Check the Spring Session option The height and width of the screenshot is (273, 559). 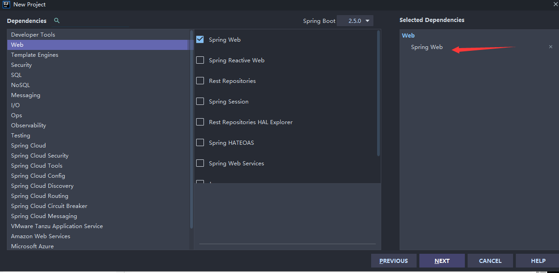(200, 101)
